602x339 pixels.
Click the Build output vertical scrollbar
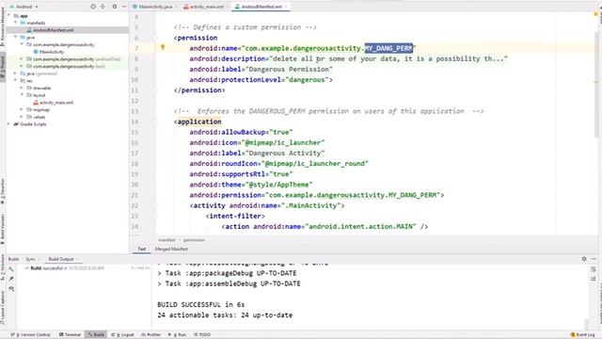(586, 324)
